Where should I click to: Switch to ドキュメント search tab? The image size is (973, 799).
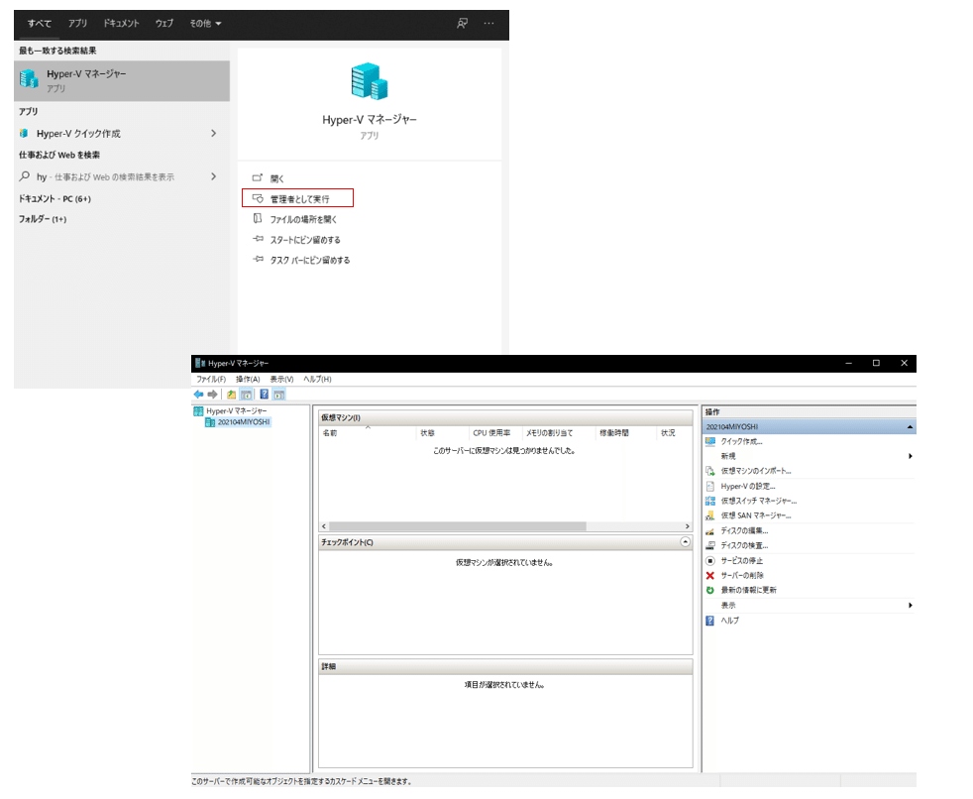pyautogui.click(x=121, y=24)
